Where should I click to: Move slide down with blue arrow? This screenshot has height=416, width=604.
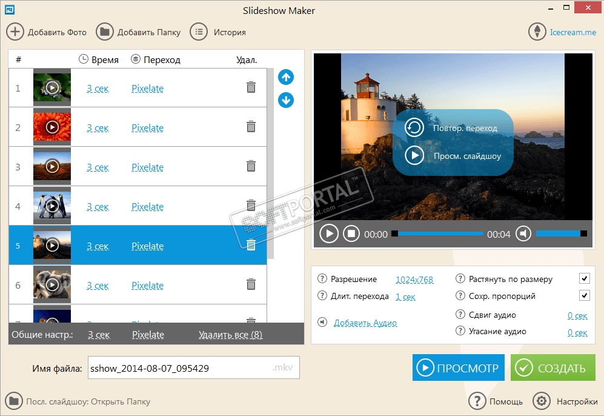286,100
